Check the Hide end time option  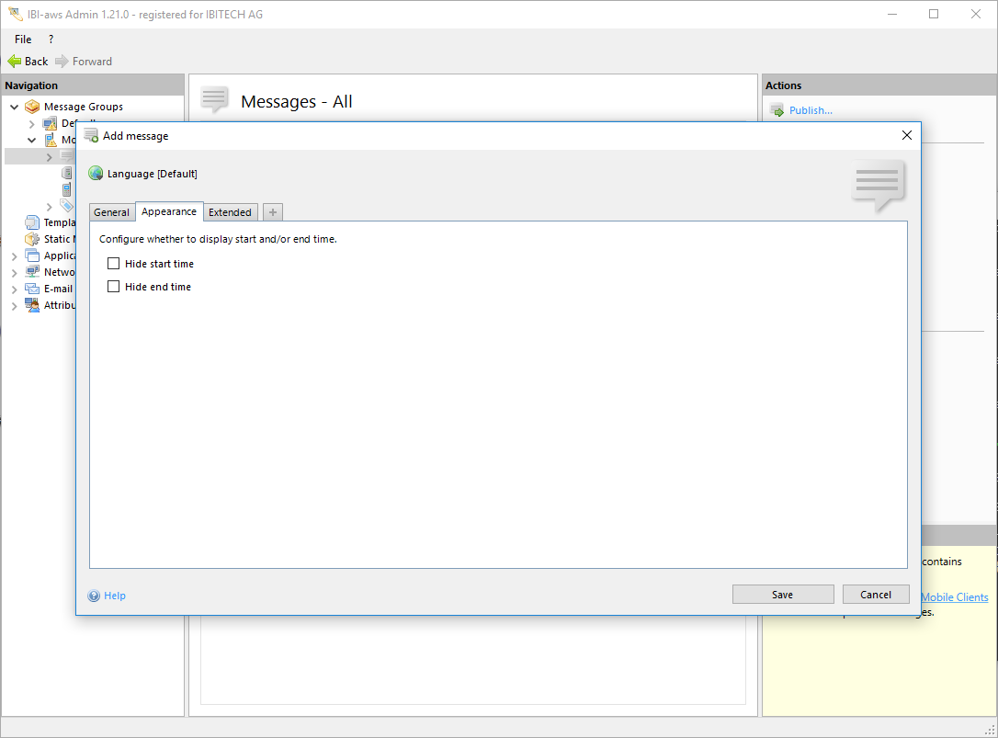click(x=114, y=287)
